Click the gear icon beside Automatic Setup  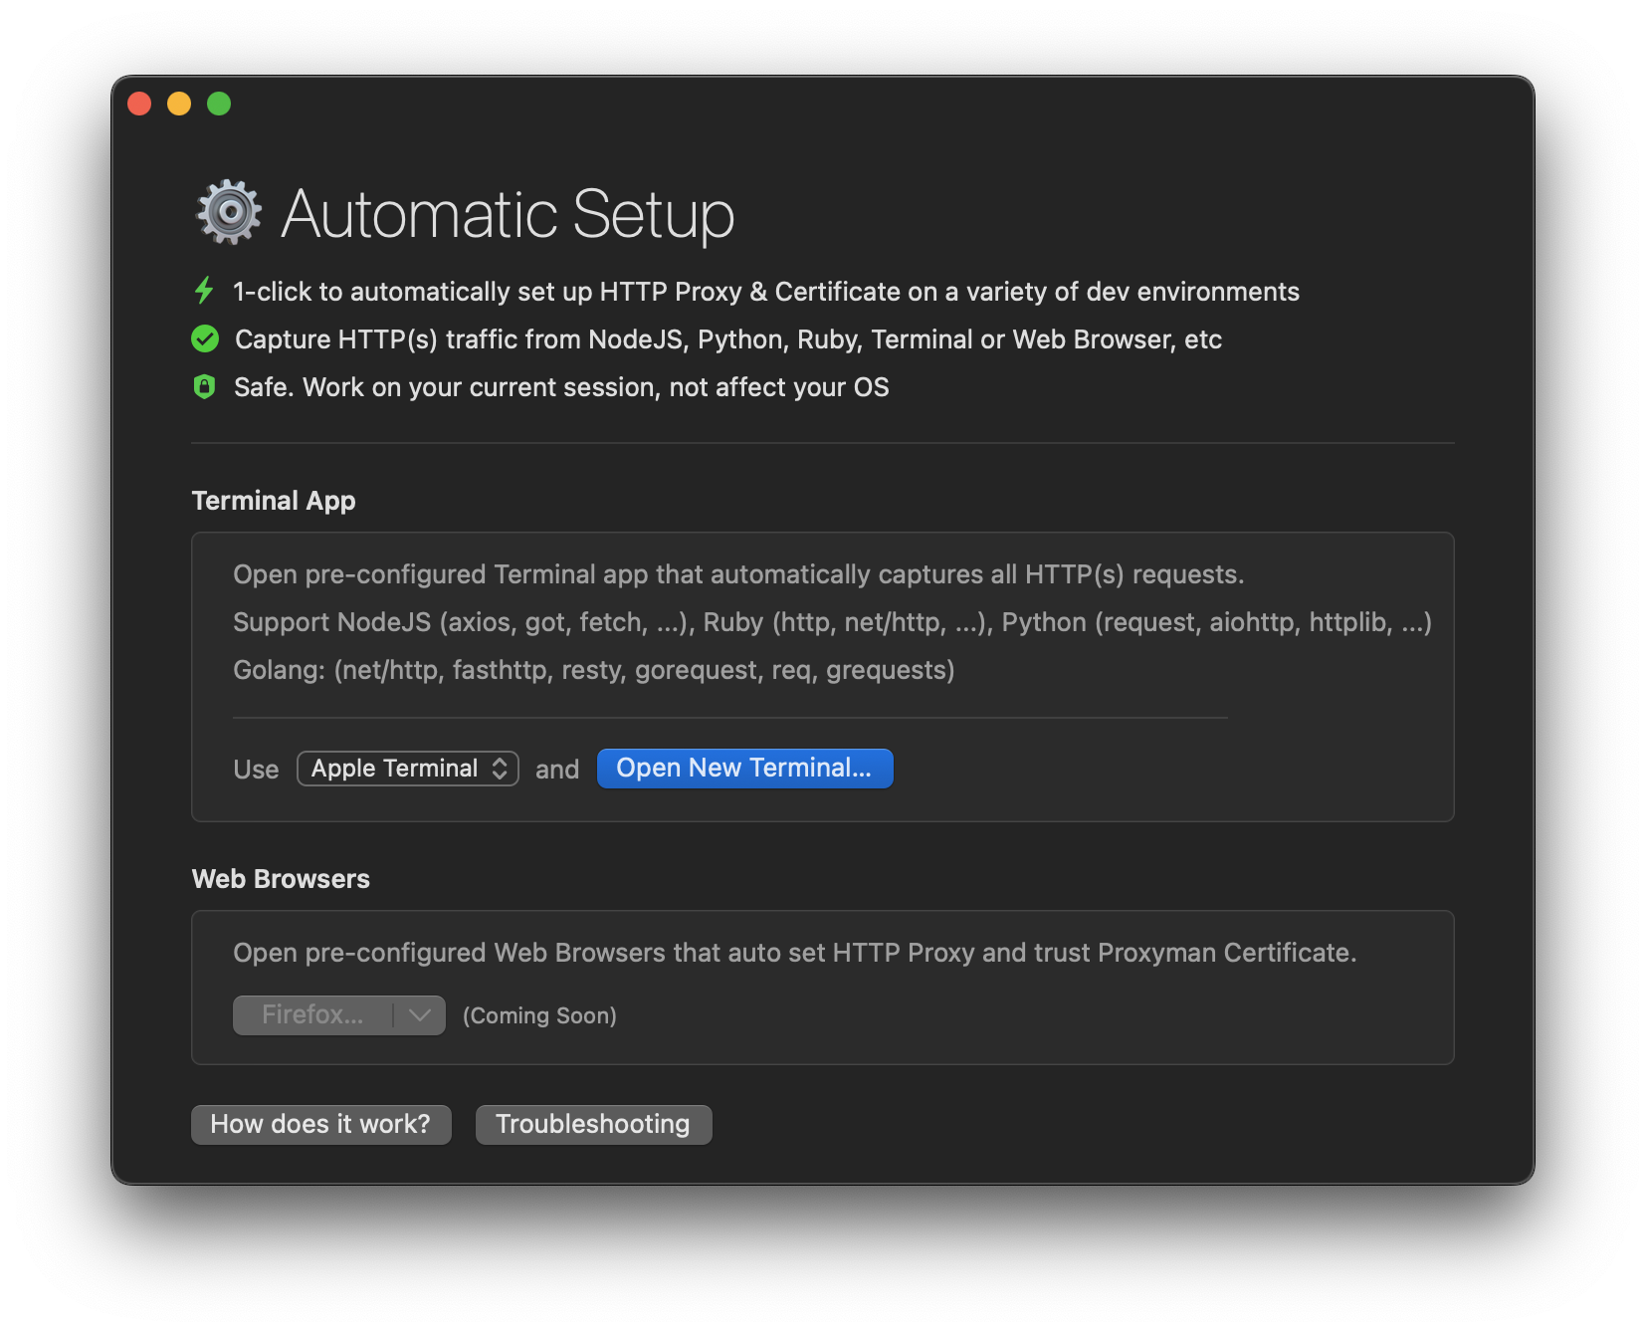click(x=226, y=212)
